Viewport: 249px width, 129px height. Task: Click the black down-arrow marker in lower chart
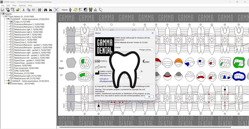[x=225, y=90]
